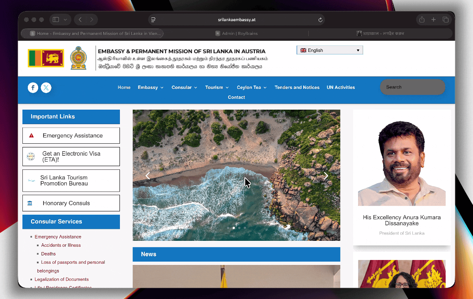
Task: Open Sri Lanka Tourism Promotion Bureau button
Action: coord(71,181)
